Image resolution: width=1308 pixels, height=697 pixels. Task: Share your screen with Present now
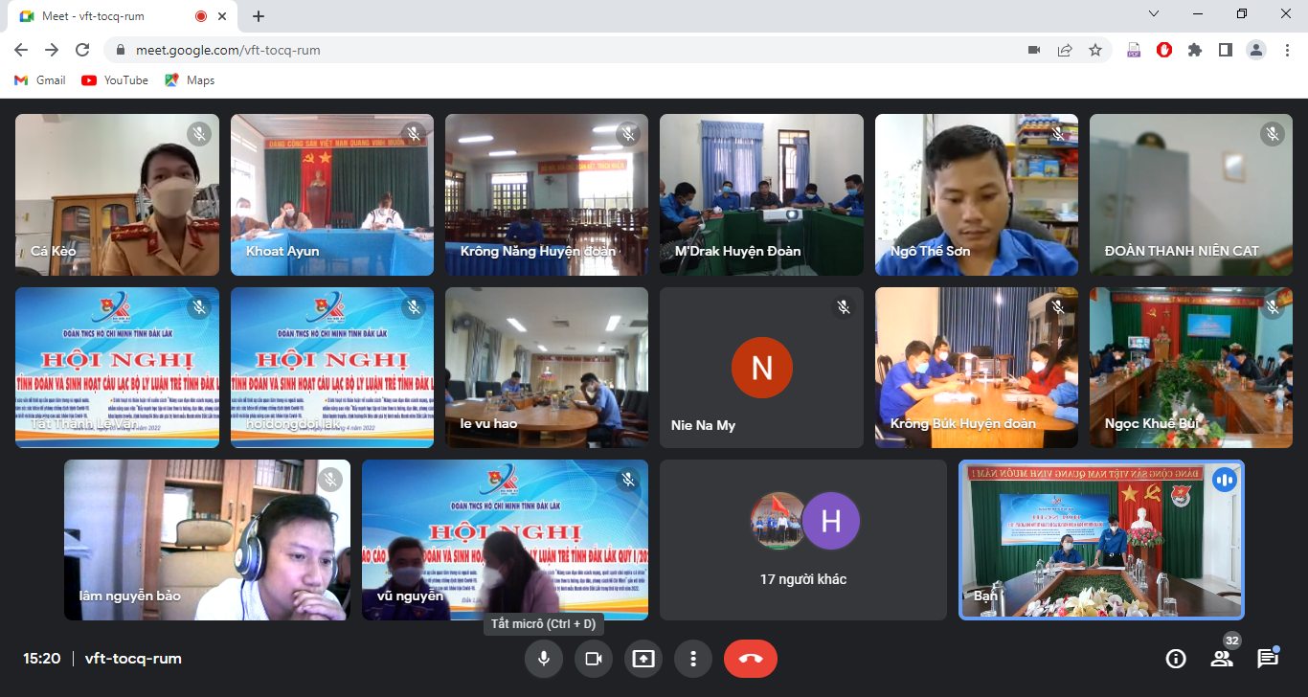(643, 658)
